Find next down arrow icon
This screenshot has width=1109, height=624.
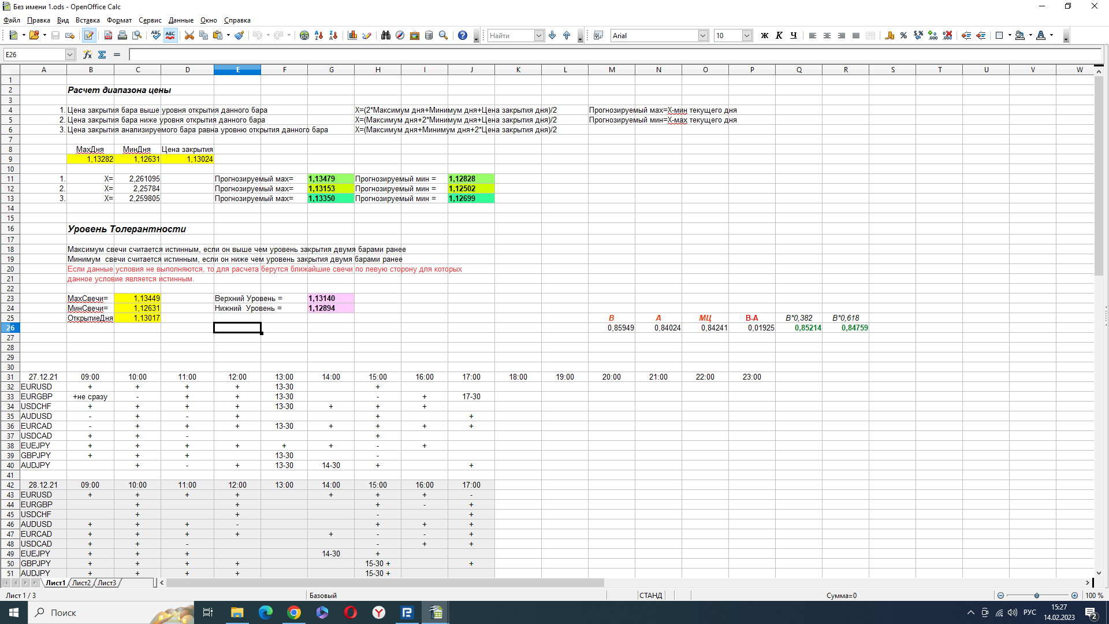point(553,36)
